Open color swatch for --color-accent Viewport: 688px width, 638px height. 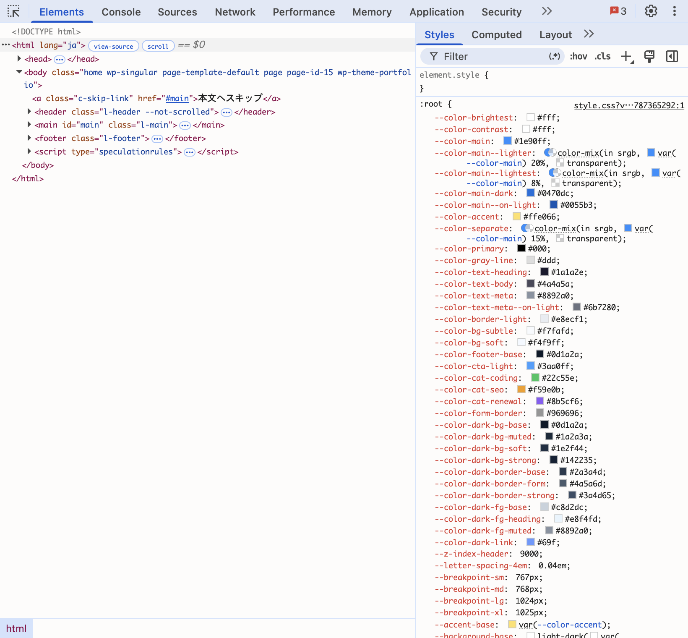click(x=516, y=216)
